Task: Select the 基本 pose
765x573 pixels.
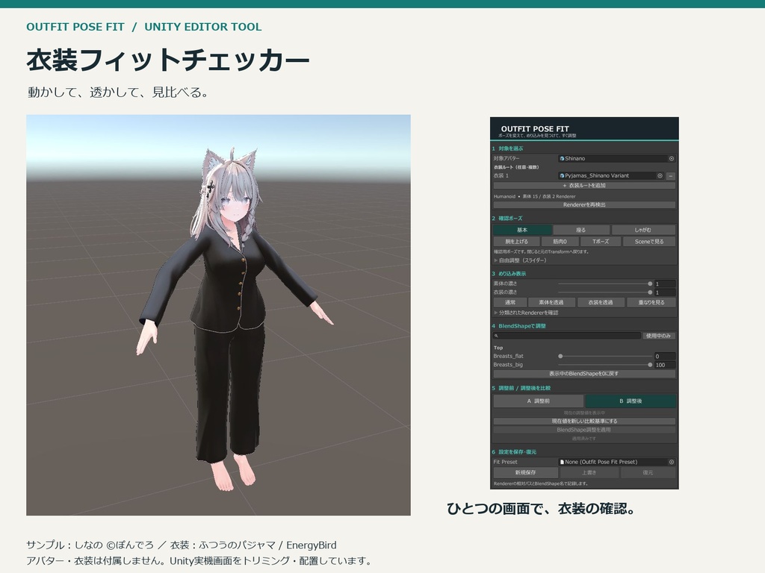Action: (522, 230)
